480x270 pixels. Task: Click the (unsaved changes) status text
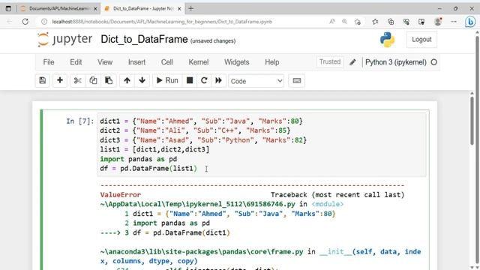click(213, 41)
